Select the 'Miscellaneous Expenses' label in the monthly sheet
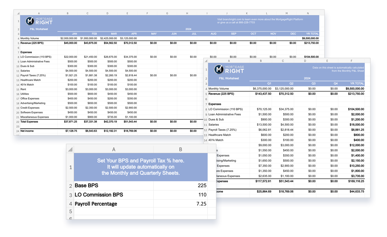The height and width of the screenshot is (237, 387). [x=35, y=117]
